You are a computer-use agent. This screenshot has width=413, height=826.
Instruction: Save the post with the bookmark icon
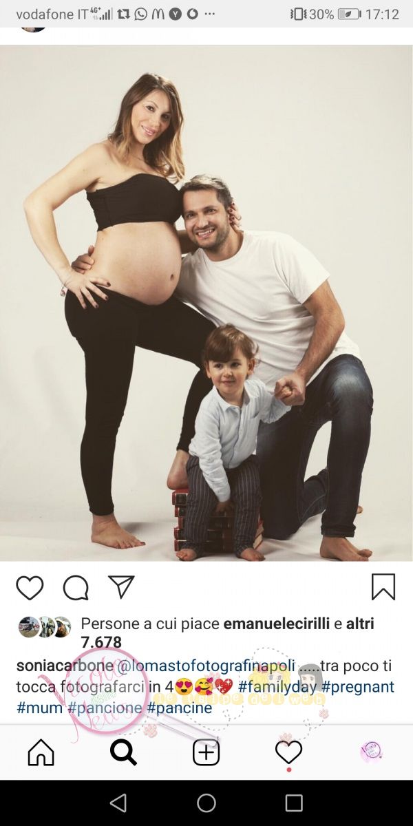point(383,587)
